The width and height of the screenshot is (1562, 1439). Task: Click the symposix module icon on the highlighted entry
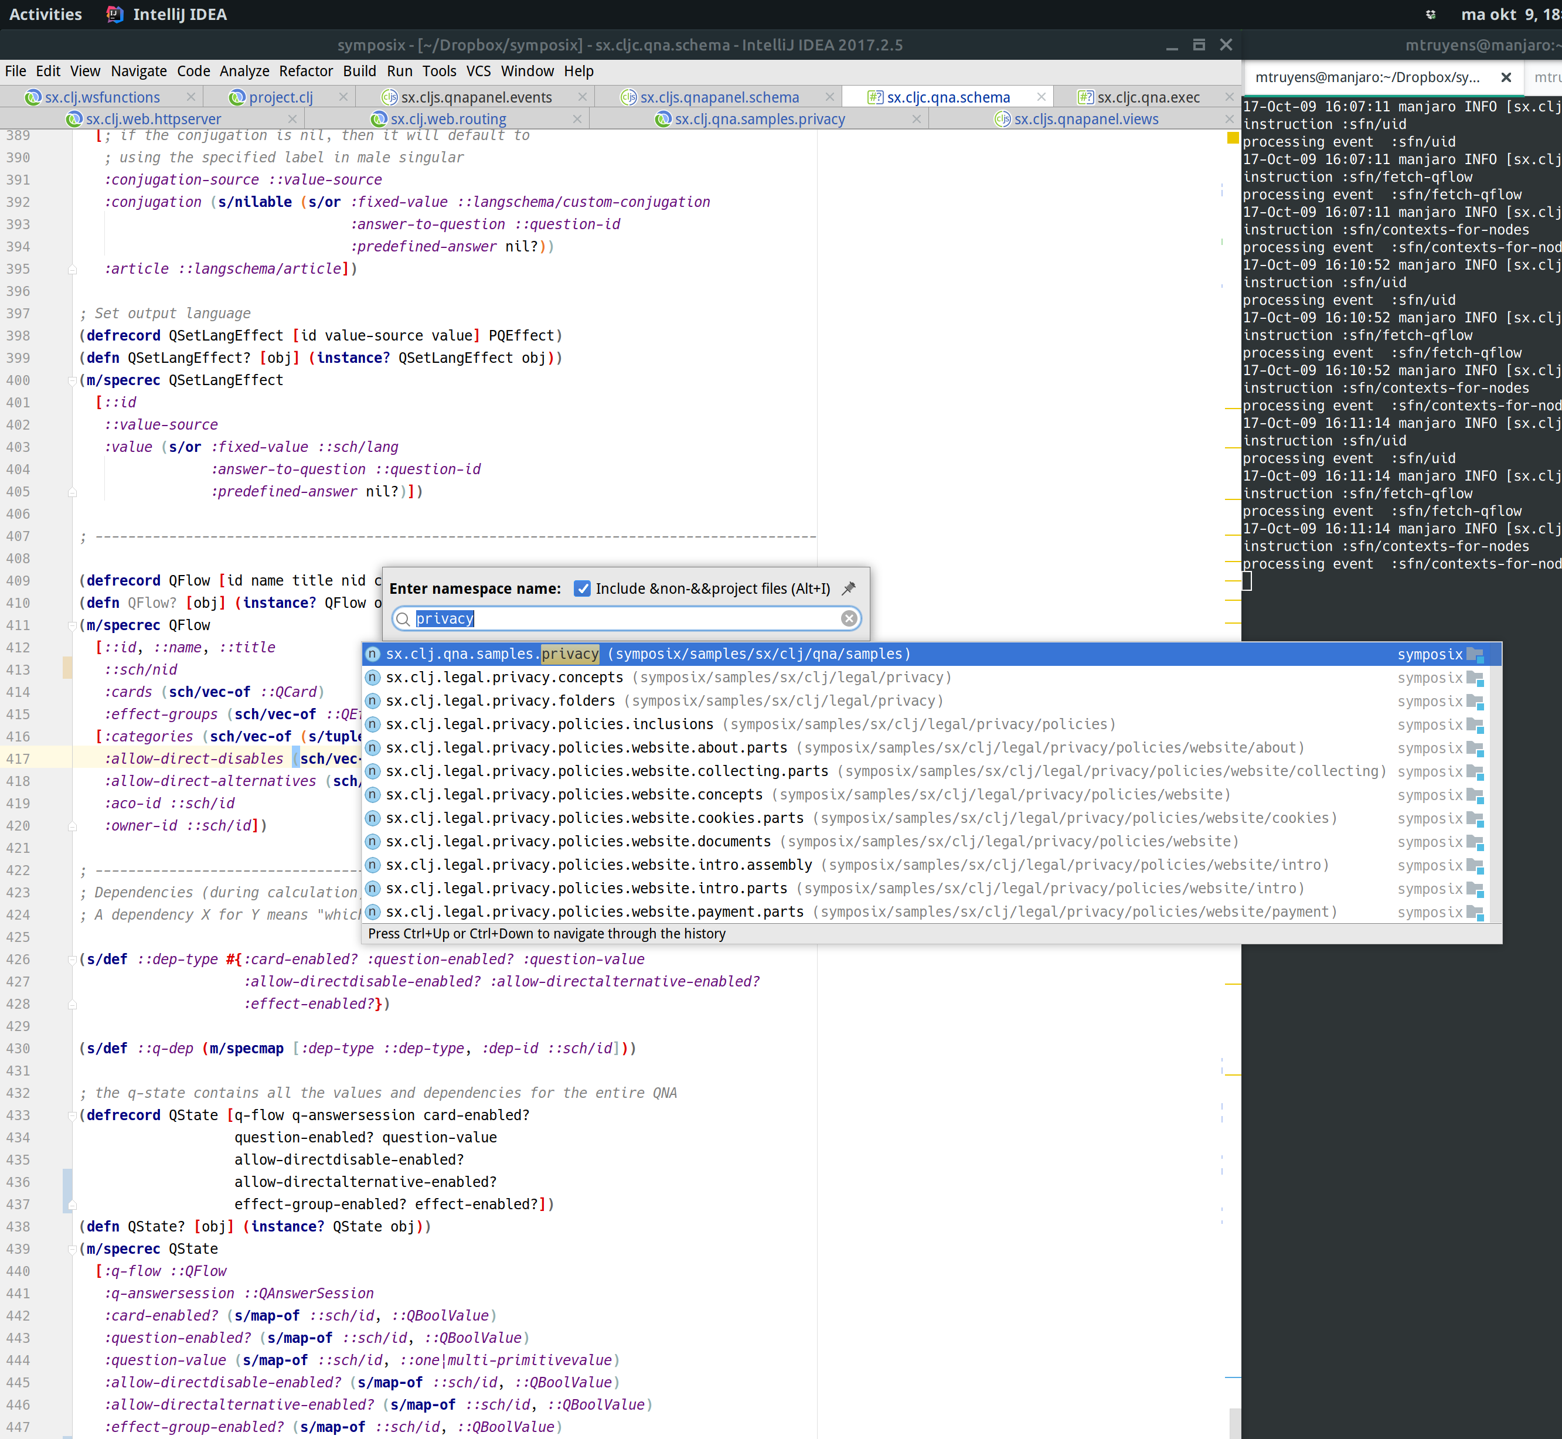1475,654
